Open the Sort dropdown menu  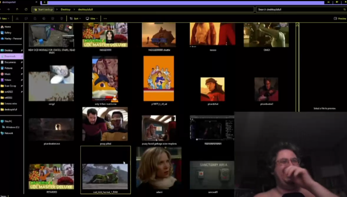(x=75, y=19)
